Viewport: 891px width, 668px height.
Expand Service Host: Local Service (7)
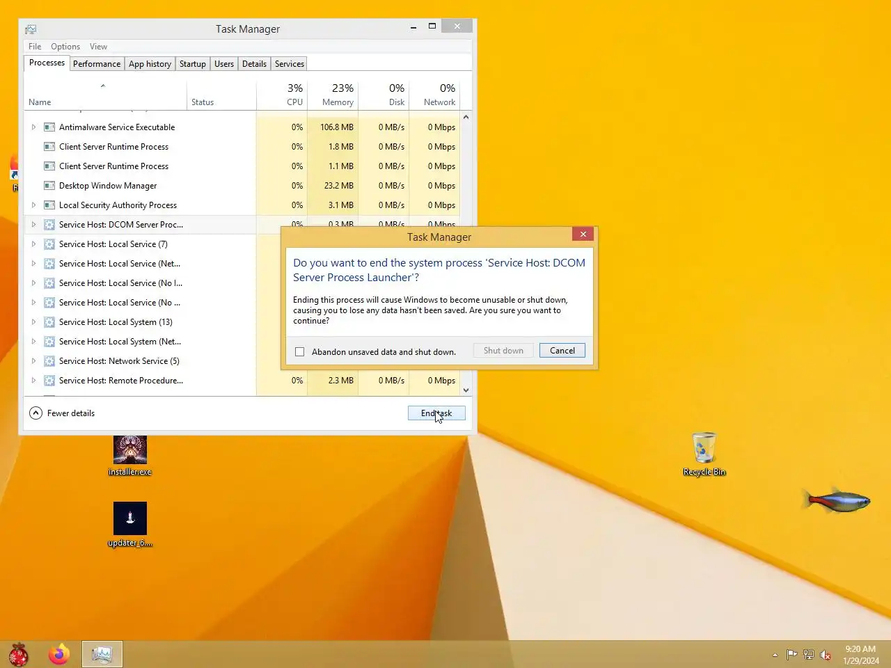click(x=33, y=244)
